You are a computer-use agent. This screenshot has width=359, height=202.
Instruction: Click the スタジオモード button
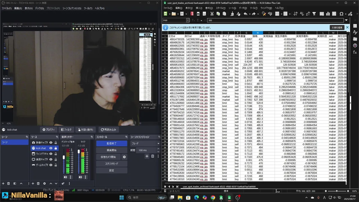(112, 164)
